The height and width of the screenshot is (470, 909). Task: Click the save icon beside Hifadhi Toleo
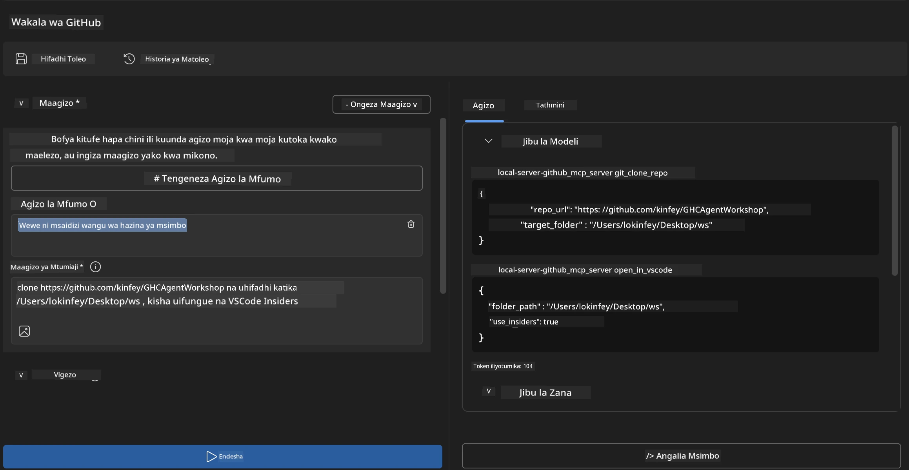click(x=21, y=59)
